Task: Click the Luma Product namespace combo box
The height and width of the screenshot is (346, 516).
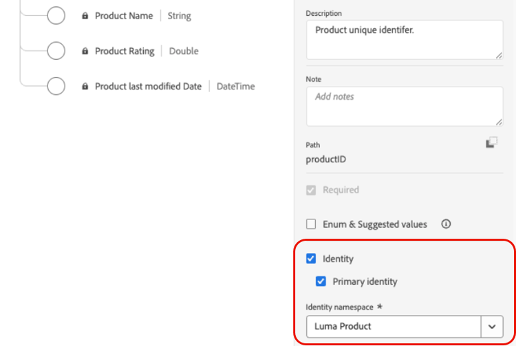Action: (x=394, y=326)
